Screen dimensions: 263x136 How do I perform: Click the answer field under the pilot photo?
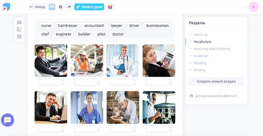point(158,129)
